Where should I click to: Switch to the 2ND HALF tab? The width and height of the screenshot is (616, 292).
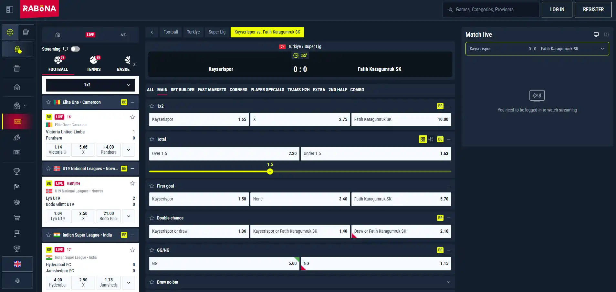338,90
